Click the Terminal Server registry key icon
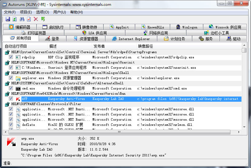The image size is (251, 168). pyautogui.click(x=7, y=52)
